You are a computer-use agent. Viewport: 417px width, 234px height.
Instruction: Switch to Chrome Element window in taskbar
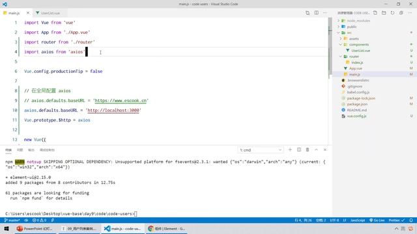click(167, 229)
